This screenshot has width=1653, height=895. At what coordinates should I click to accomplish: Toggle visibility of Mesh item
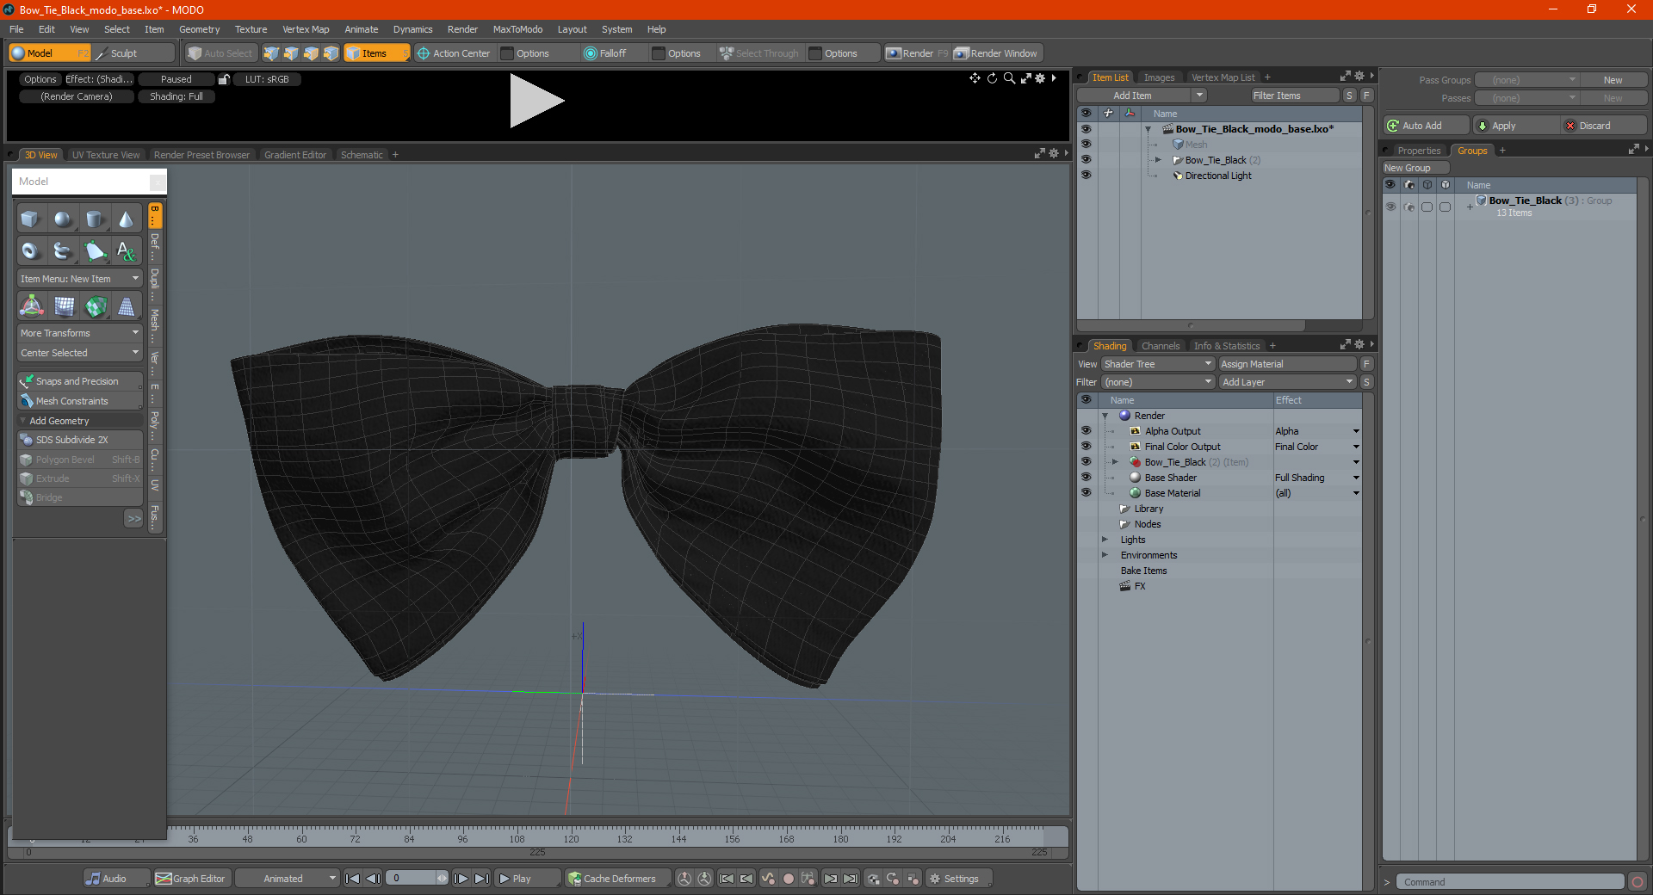[x=1086, y=145]
